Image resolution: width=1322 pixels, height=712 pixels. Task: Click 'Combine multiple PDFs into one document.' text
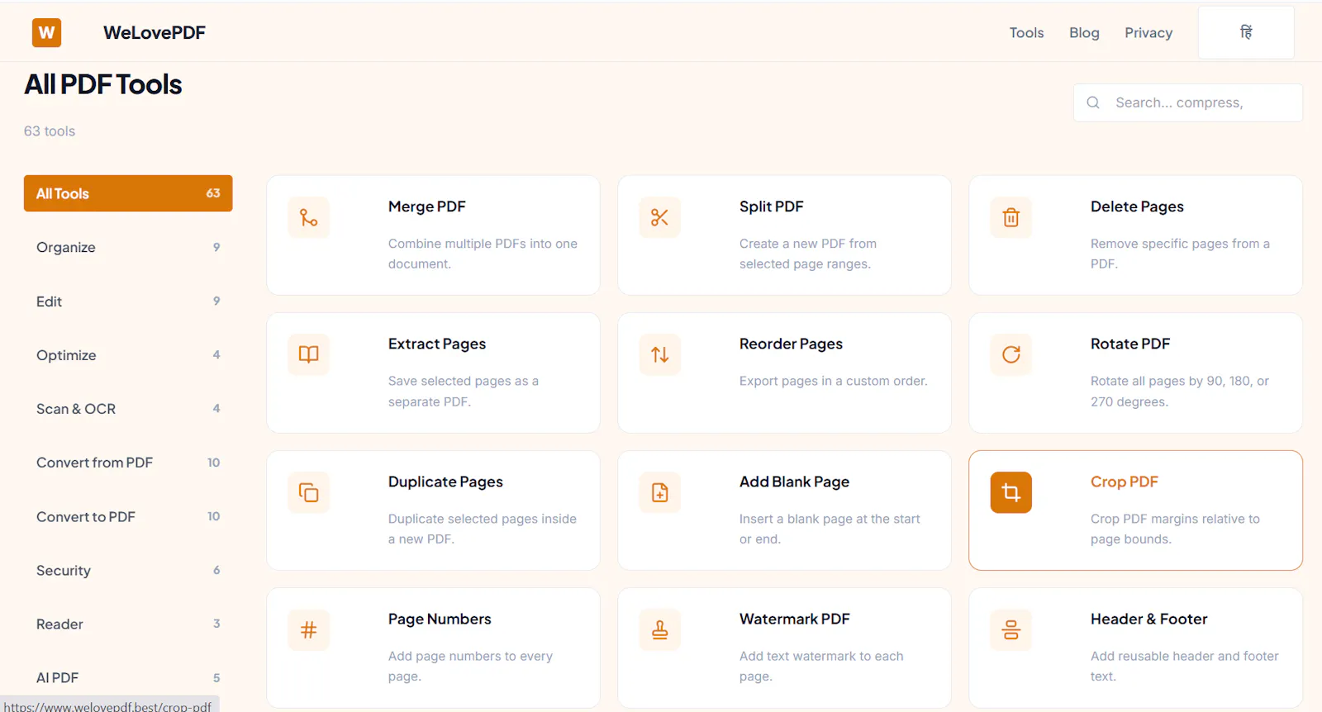point(483,254)
